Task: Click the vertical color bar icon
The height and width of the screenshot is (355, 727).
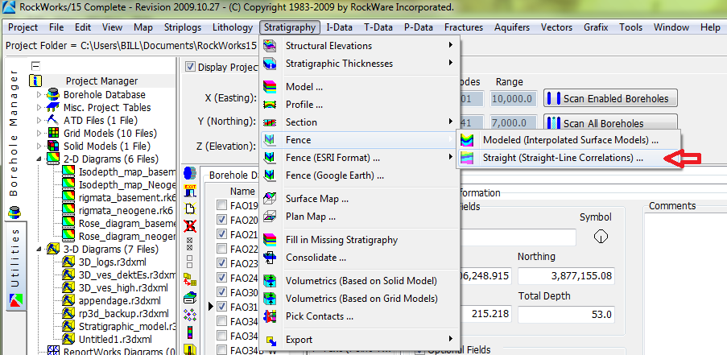Action: click(190, 332)
